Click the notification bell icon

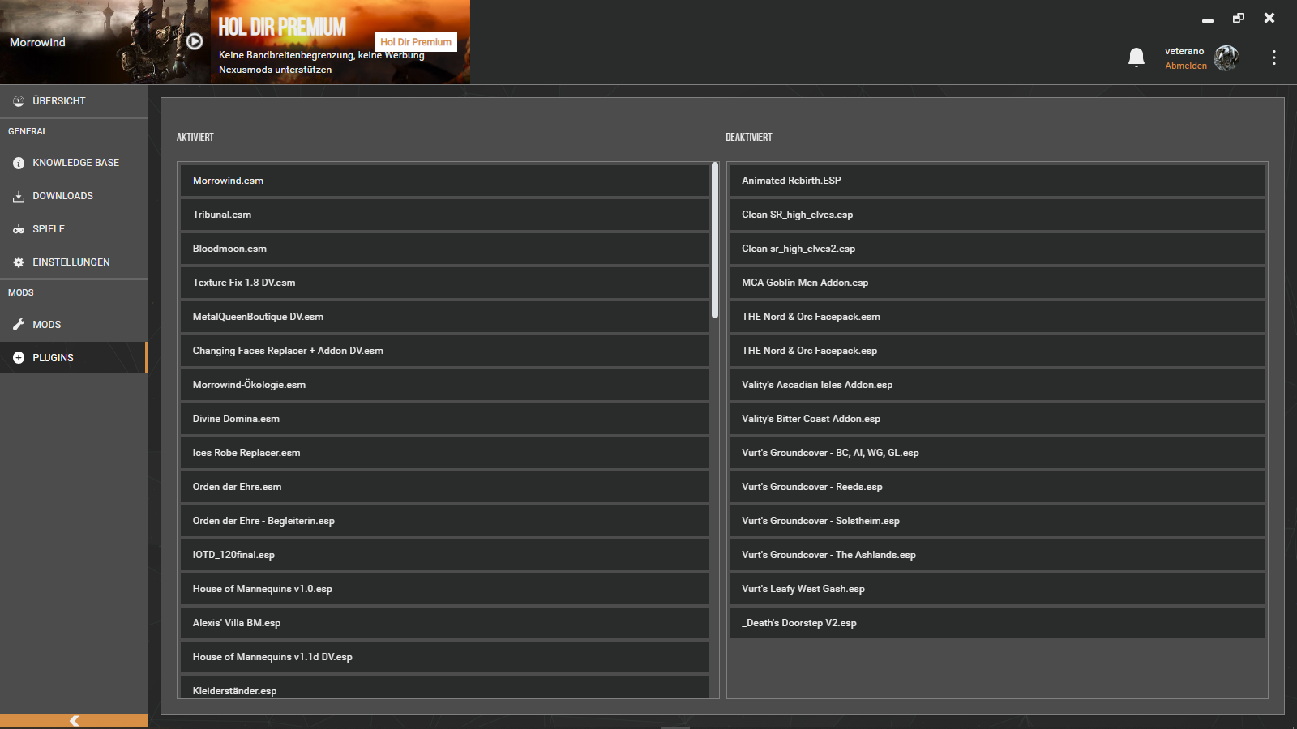point(1136,58)
